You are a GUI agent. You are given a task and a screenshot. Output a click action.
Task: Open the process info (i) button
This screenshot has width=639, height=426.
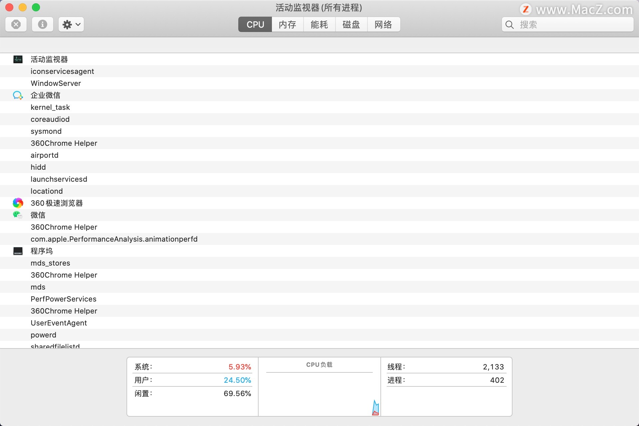pyautogui.click(x=42, y=24)
